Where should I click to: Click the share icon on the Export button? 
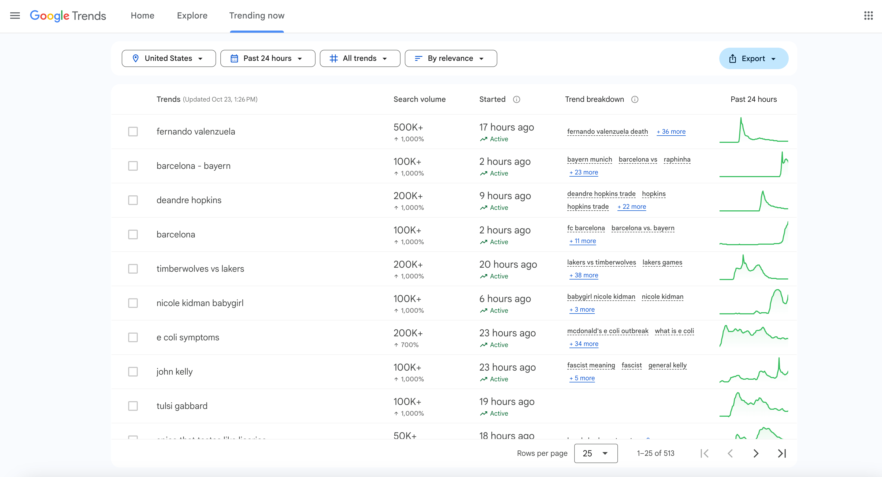click(732, 58)
